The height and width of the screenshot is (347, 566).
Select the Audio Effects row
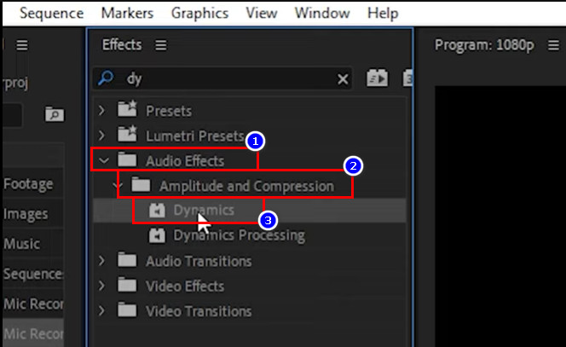coord(250,160)
